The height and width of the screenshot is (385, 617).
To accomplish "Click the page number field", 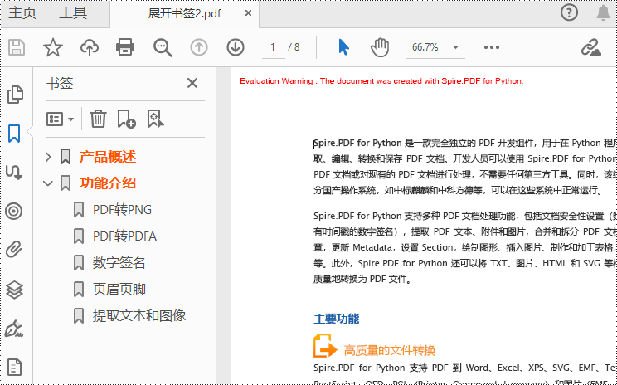I will [x=273, y=47].
